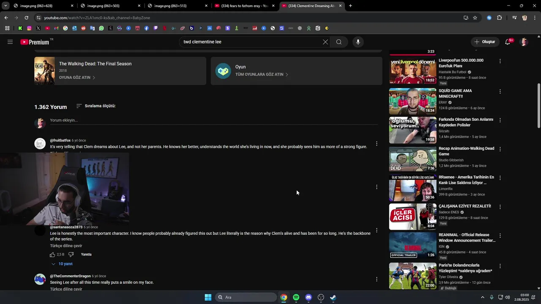Viewport: 541px width, 304px height.
Task: Reload the page
Action: 26,18
